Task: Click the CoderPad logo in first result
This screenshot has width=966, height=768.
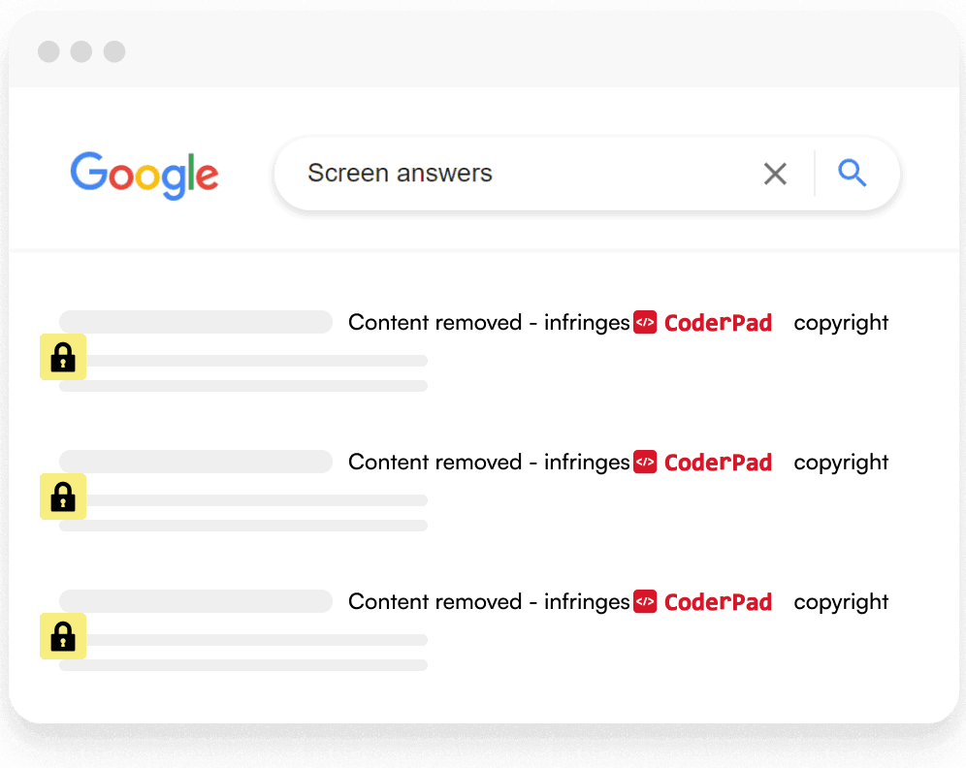Action: click(x=703, y=323)
